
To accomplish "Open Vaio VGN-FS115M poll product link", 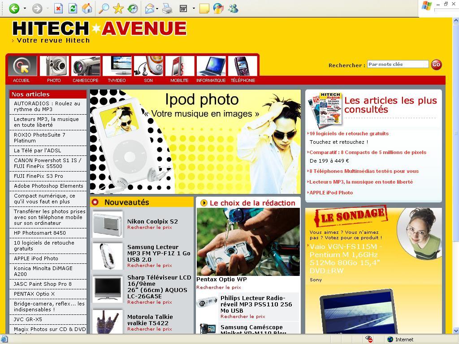I will coord(346,258).
